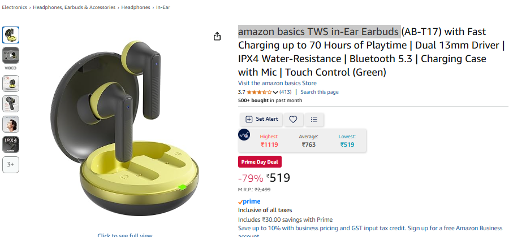Show the thumbnail of woman wearing earbuds
Screen dimensions: 513x237
coord(11,124)
